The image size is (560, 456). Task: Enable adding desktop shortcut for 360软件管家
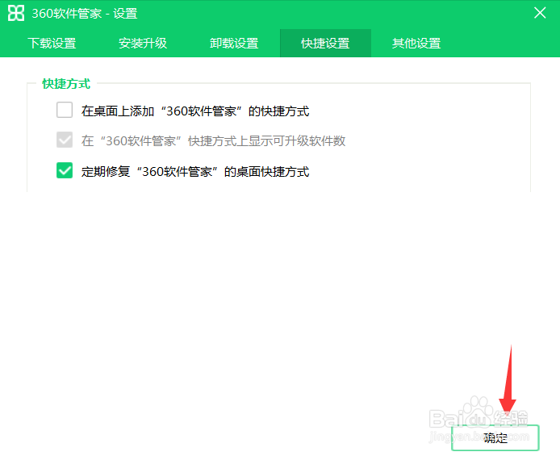(x=65, y=110)
